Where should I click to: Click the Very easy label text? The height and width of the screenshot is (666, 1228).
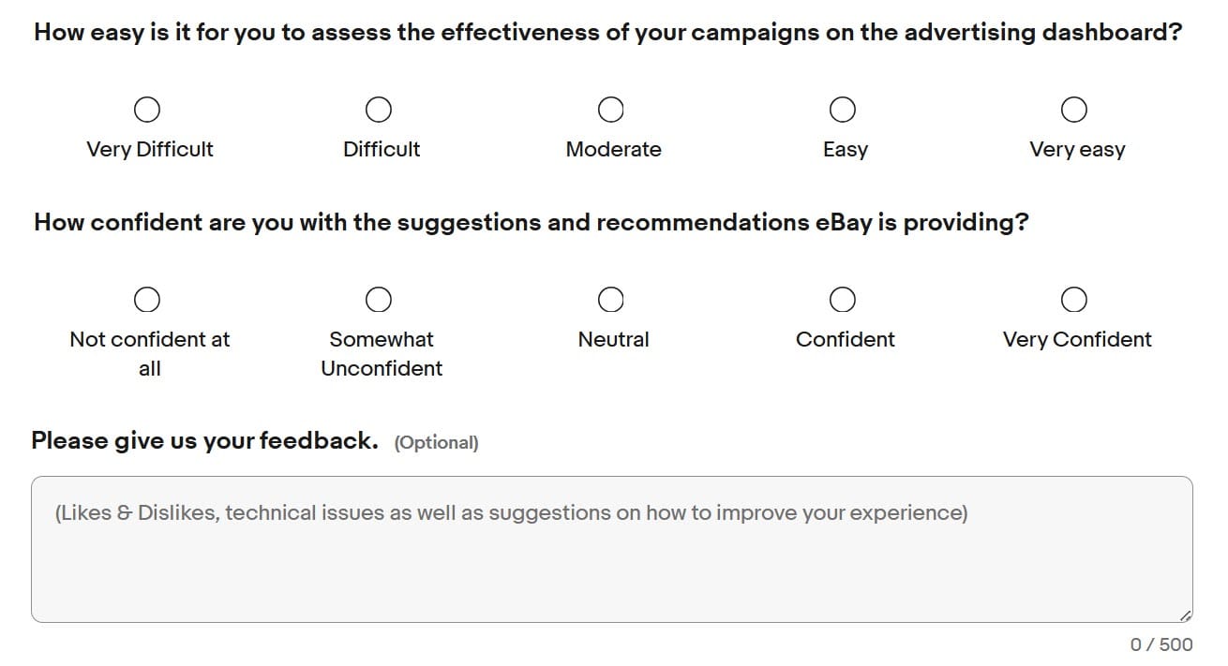coord(1077,150)
